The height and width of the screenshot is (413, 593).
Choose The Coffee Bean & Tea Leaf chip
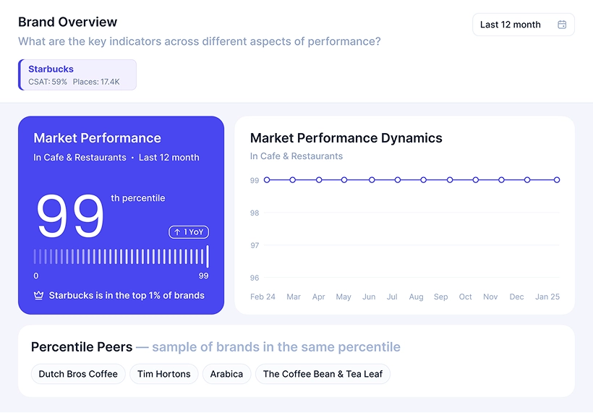coord(323,374)
